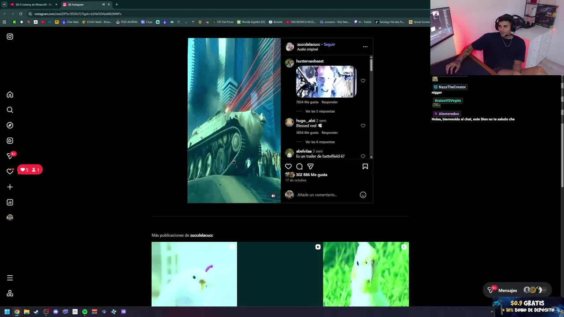Open the Reels icon in sidebar
This screenshot has width=564, height=317.
[10, 141]
